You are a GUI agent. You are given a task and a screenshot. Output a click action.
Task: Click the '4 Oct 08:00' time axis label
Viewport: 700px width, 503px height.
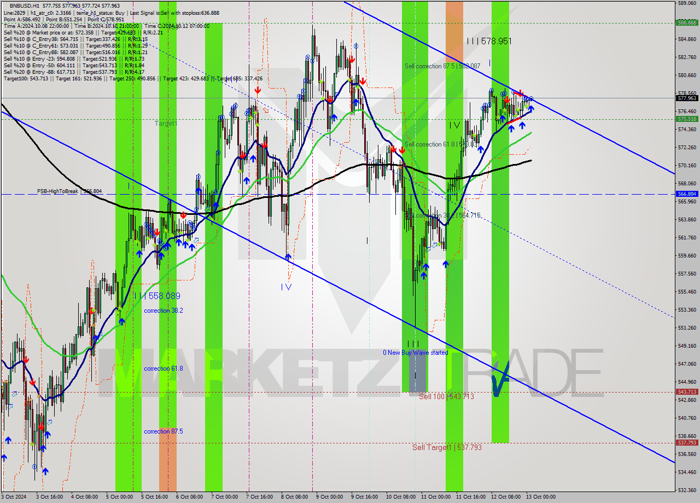click(x=85, y=497)
